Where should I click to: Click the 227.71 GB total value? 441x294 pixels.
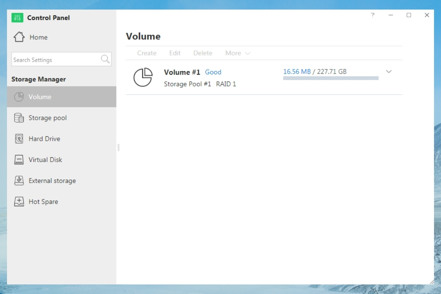(x=332, y=72)
